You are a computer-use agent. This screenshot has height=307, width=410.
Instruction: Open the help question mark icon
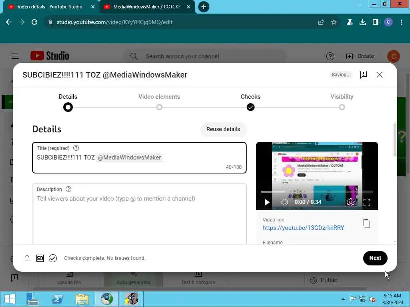tap(330, 56)
